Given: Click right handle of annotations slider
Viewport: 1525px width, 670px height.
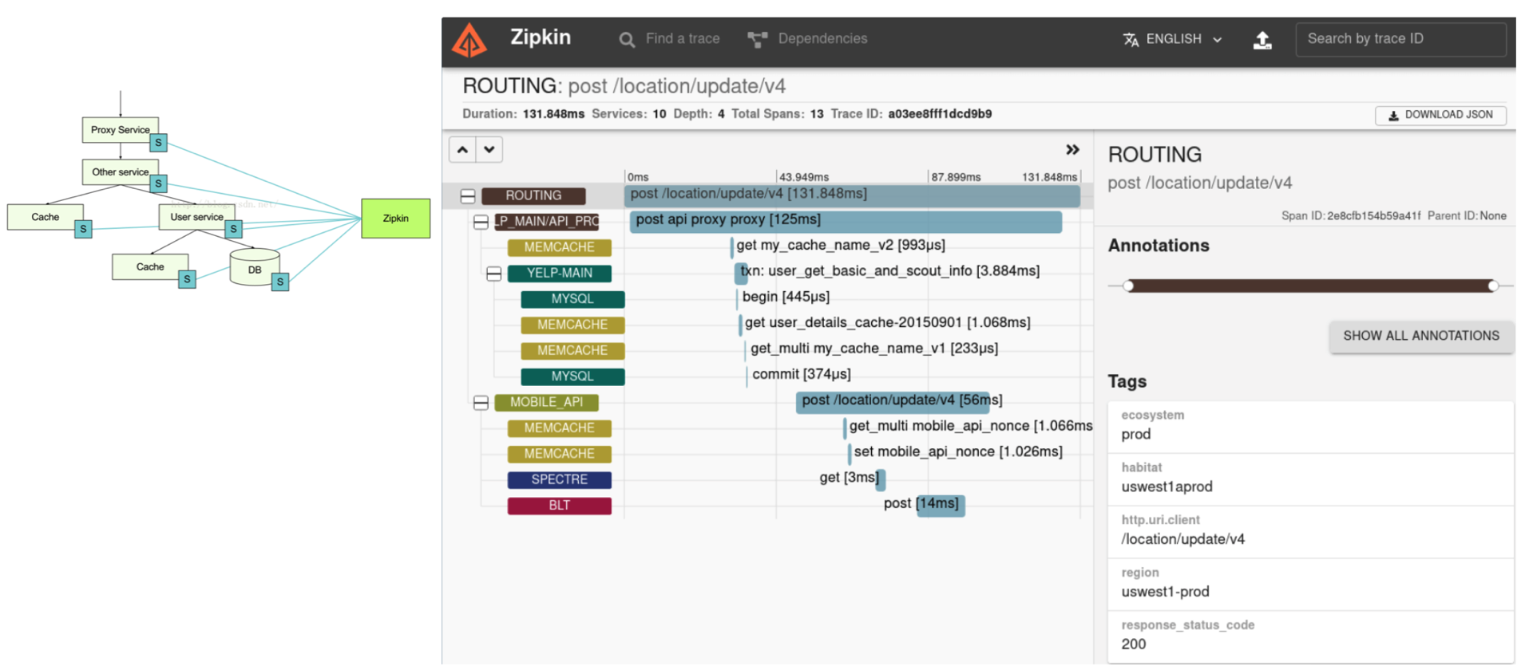Looking at the screenshot, I should click(x=1492, y=286).
